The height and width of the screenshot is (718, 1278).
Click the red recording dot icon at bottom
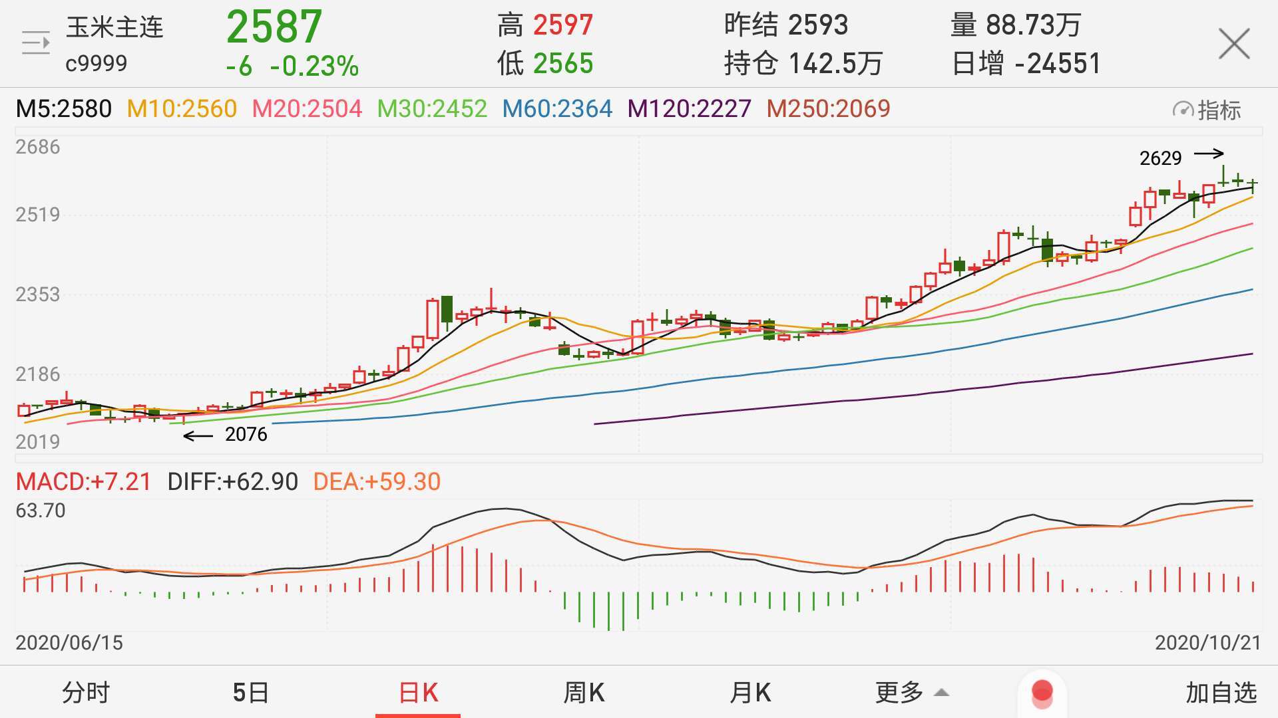(1044, 691)
